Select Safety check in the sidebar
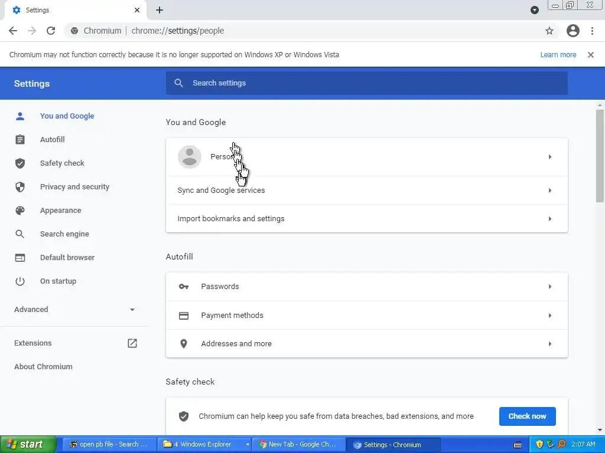Viewport: 605px width, 453px height. 62,163
